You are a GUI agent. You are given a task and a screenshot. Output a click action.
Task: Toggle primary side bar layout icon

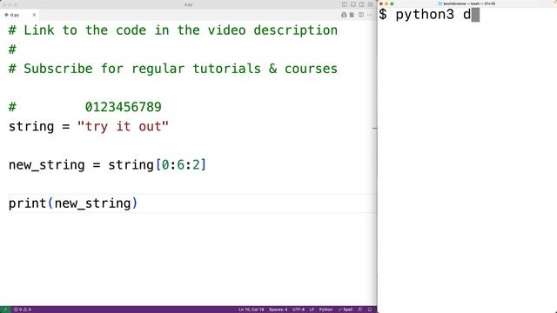click(345, 4)
